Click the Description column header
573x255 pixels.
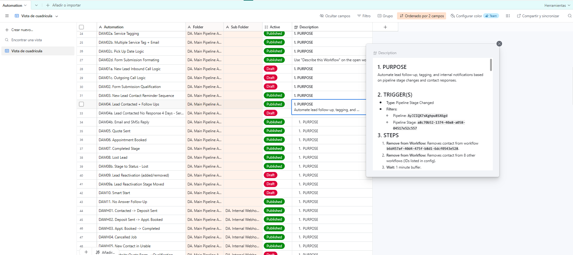click(x=332, y=27)
